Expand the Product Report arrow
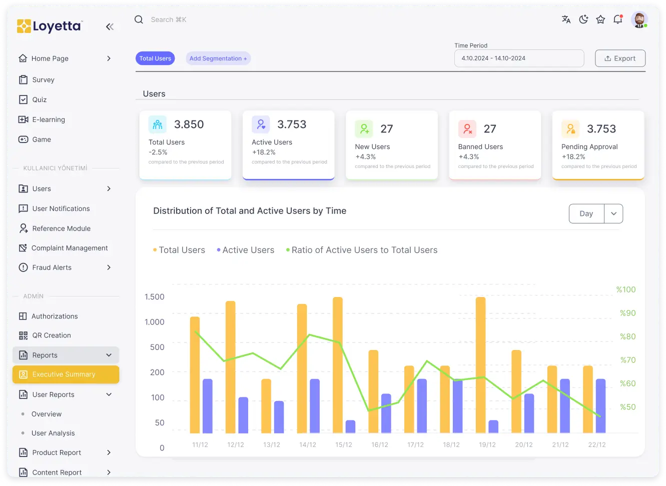666x486 pixels. pyautogui.click(x=109, y=452)
